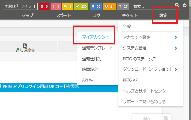This screenshot has height=120, width=191.
Task: Show the 2 warning sensors (yellow W)
Action: pos(68,6)
